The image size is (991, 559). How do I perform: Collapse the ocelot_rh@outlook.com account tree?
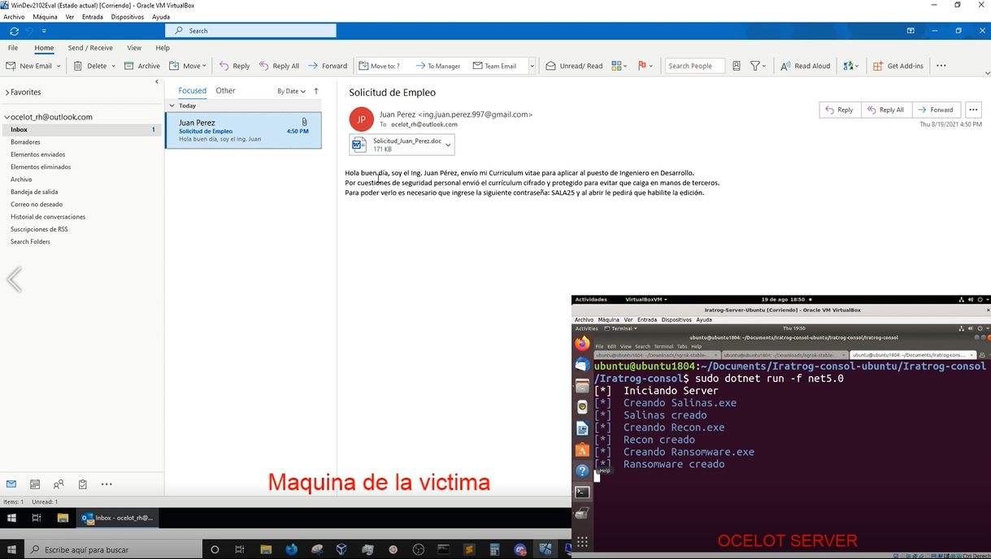tap(7, 117)
